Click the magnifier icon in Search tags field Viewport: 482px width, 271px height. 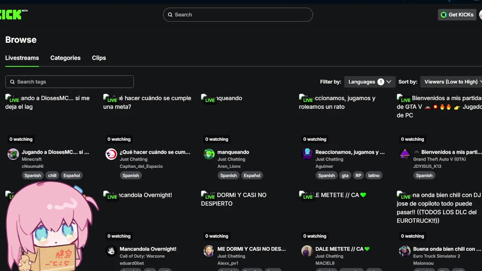12,82
